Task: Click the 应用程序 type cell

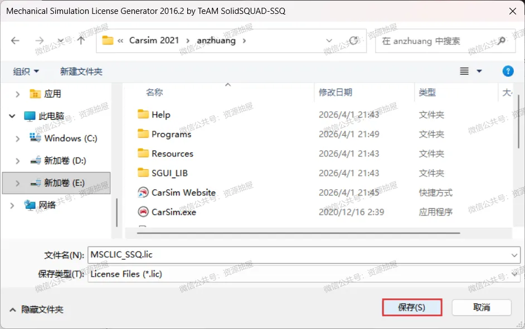Action: pos(435,212)
